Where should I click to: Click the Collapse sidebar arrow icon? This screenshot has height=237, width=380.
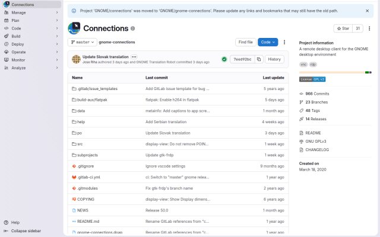point(6,230)
